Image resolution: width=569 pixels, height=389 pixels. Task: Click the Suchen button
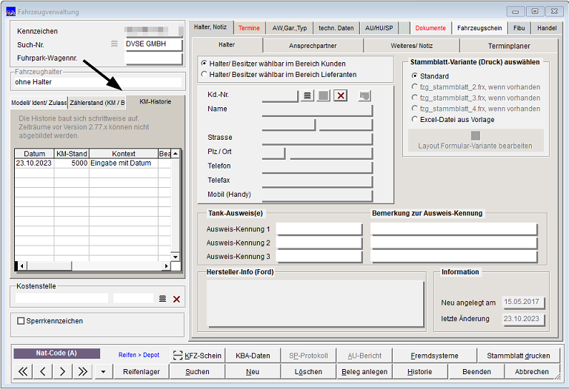[197, 371]
